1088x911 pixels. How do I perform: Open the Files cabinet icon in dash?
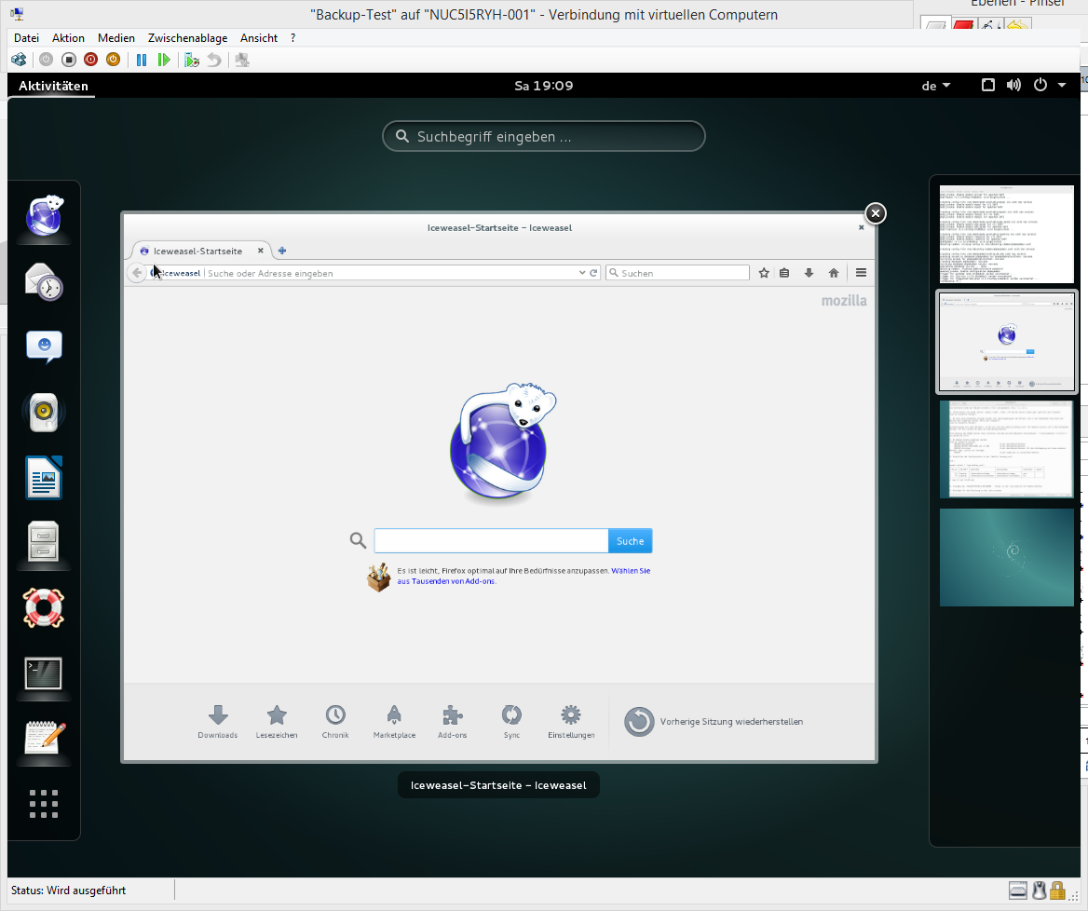(44, 542)
